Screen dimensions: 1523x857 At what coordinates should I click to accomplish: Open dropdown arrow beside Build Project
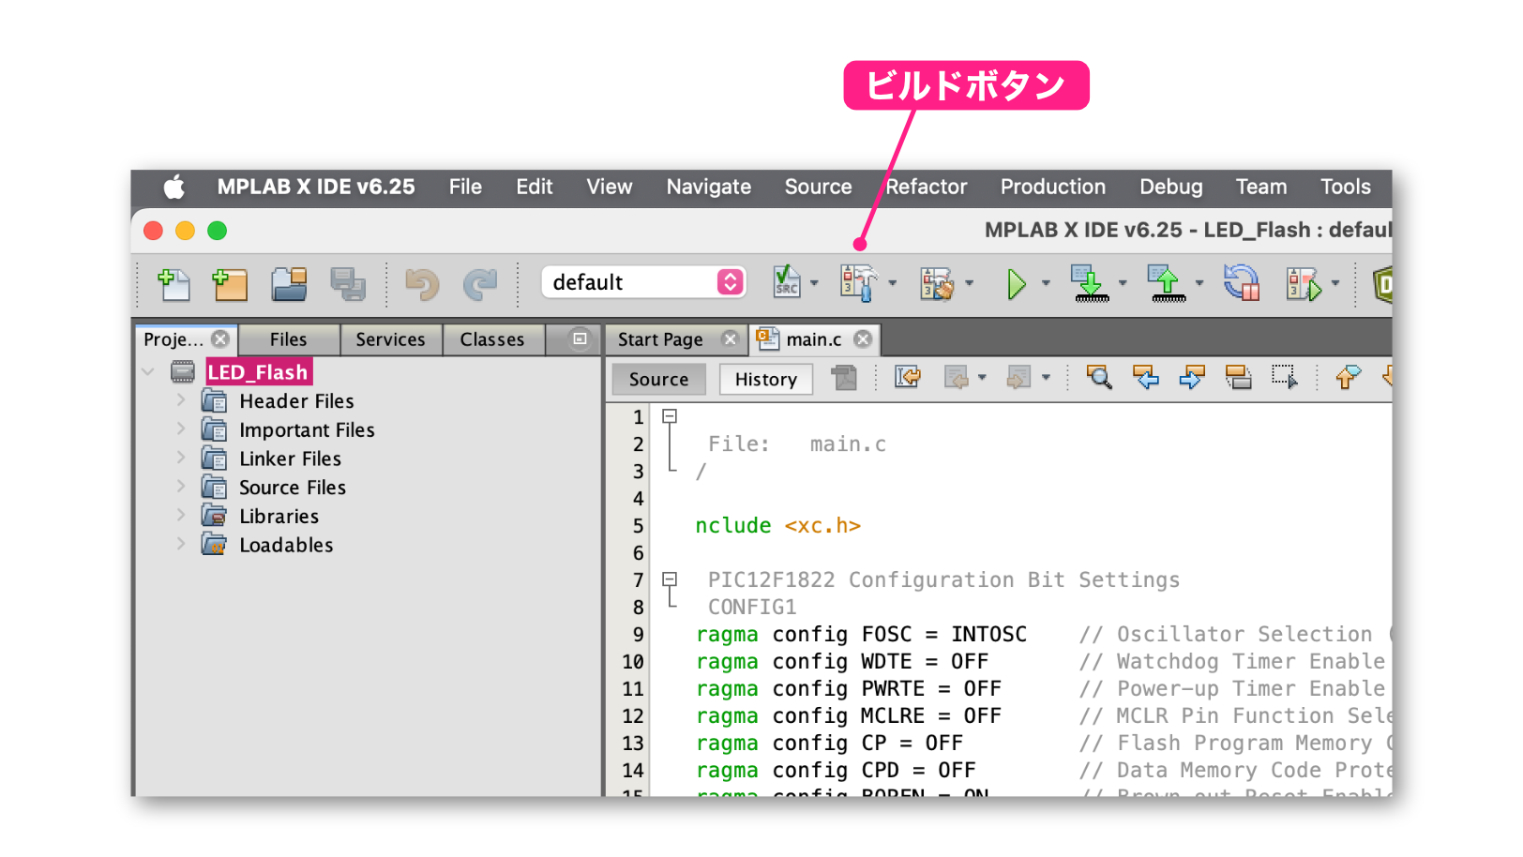point(892,283)
